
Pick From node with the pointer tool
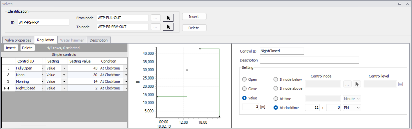(x=168, y=18)
